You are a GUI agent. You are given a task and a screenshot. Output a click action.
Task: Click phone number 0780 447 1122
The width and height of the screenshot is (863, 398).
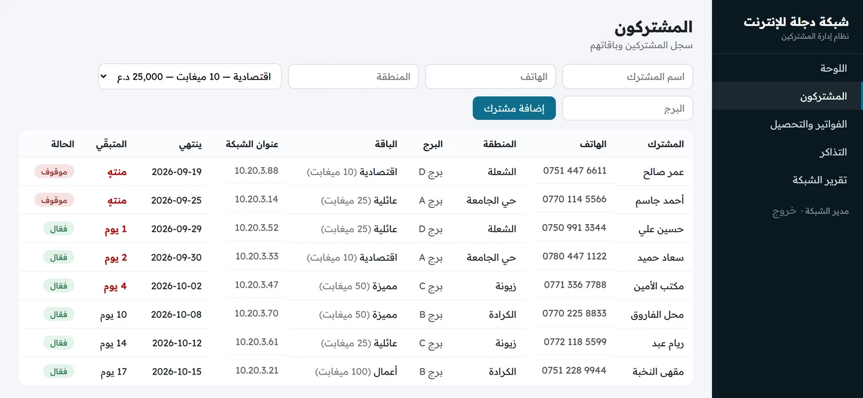(x=575, y=256)
